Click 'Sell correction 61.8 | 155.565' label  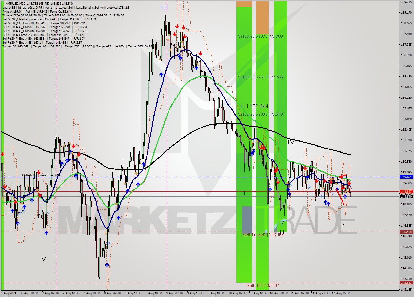[x=260, y=77]
